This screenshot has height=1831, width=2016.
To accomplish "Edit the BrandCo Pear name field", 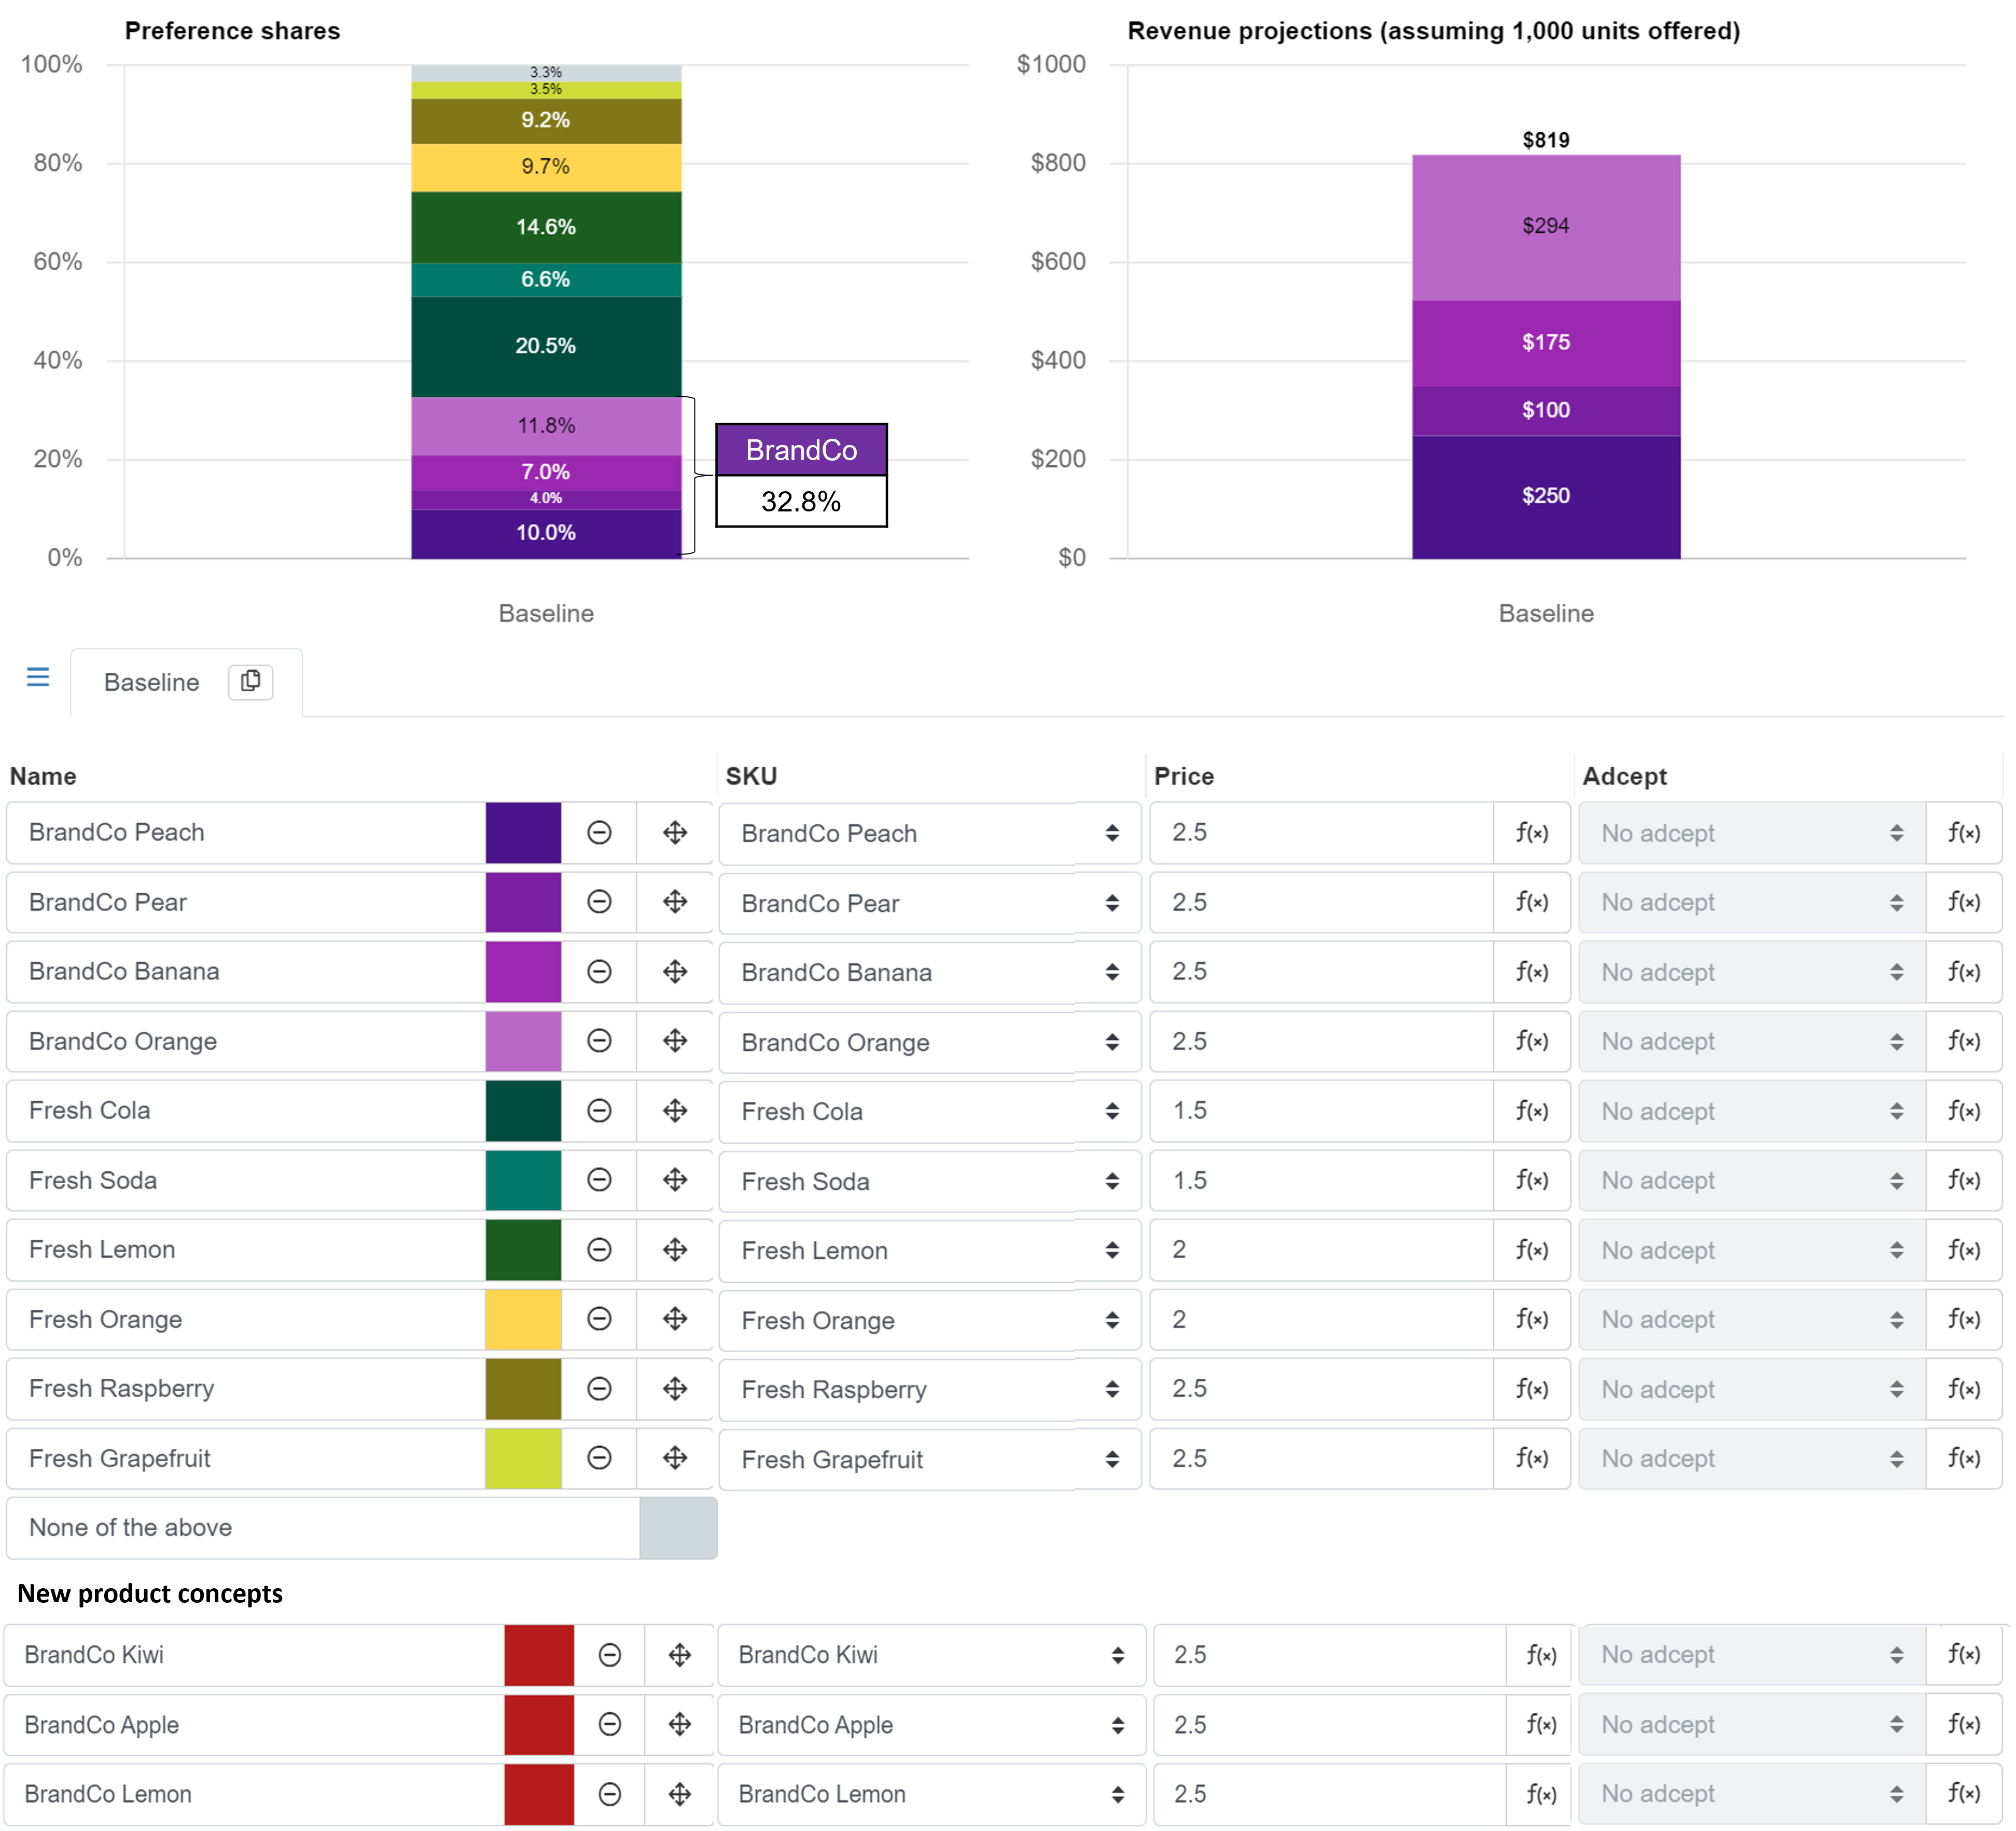I will coord(246,902).
